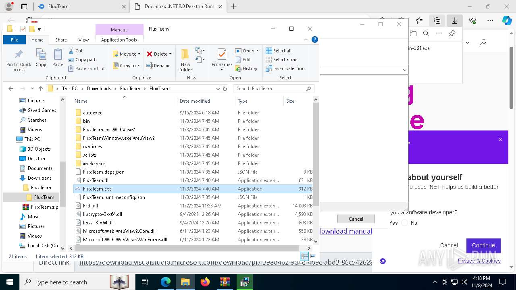
Task: Open Explorer Help question-mark icon
Action: [315, 39]
